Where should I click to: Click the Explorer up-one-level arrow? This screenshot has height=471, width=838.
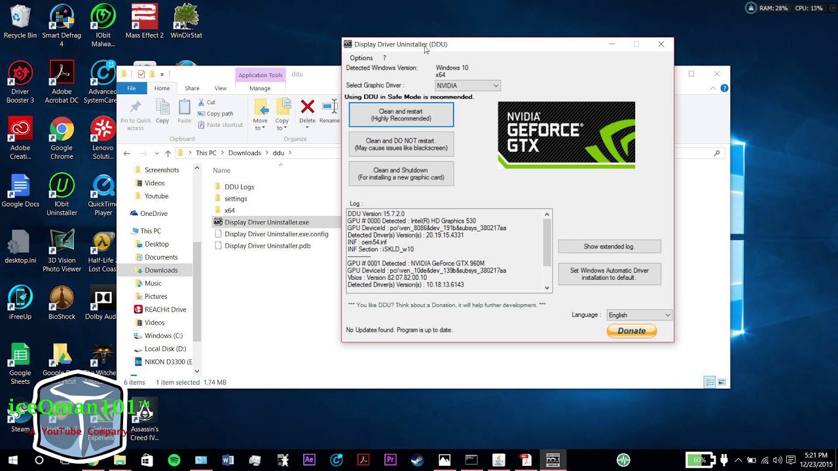point(168,153)
